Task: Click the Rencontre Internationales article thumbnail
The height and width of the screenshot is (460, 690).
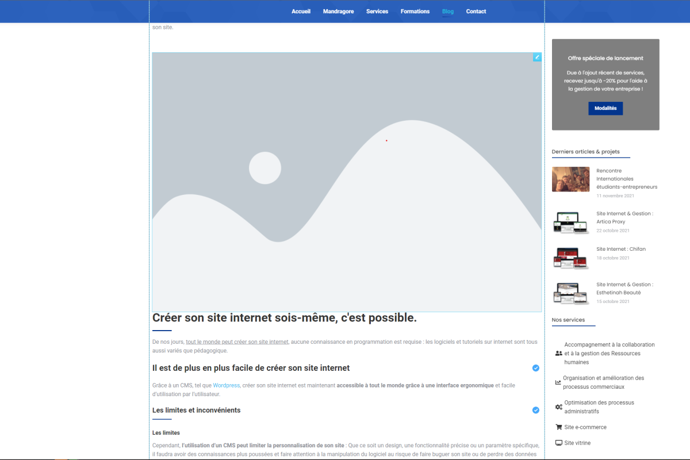Action: [570, 179]
